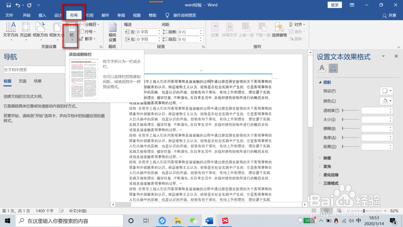
Task: Redo the last action
Action: coord(29,5)
